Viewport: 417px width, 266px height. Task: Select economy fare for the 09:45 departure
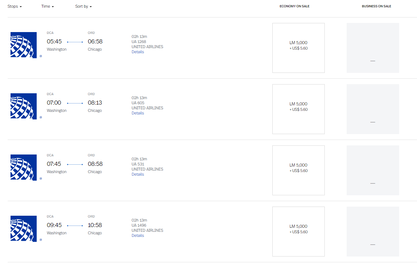[x=299, y=231]
